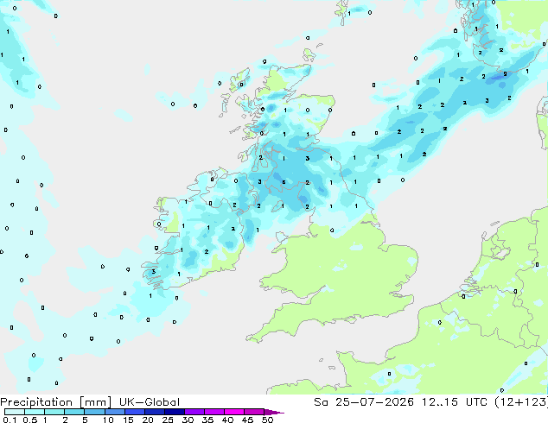Click the '(12+123)' forecast offset text
The image size is (548, 423).
(521, 402)
